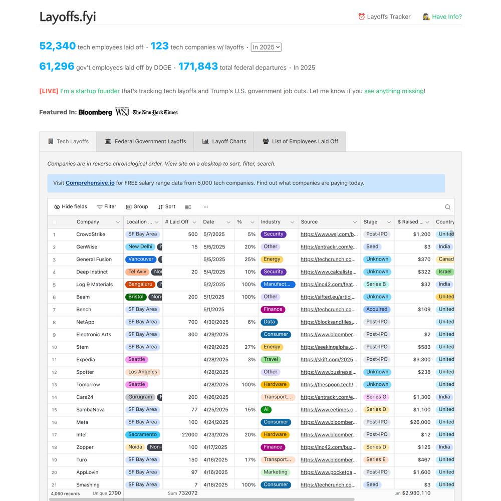Open the more options ellipsis menu
501x501 pixels.
tap(206, 207)
